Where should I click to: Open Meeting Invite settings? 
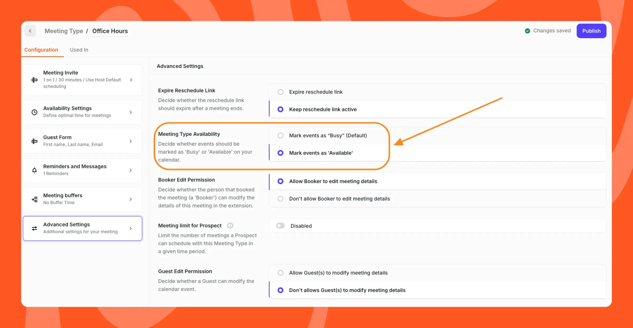click(x=82, y=80)
